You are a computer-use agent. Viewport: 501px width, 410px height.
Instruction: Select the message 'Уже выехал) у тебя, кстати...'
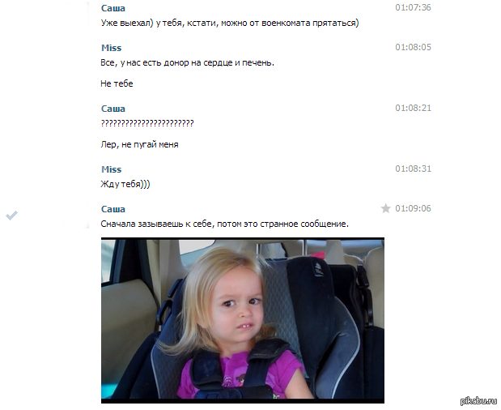coord(230,23)
